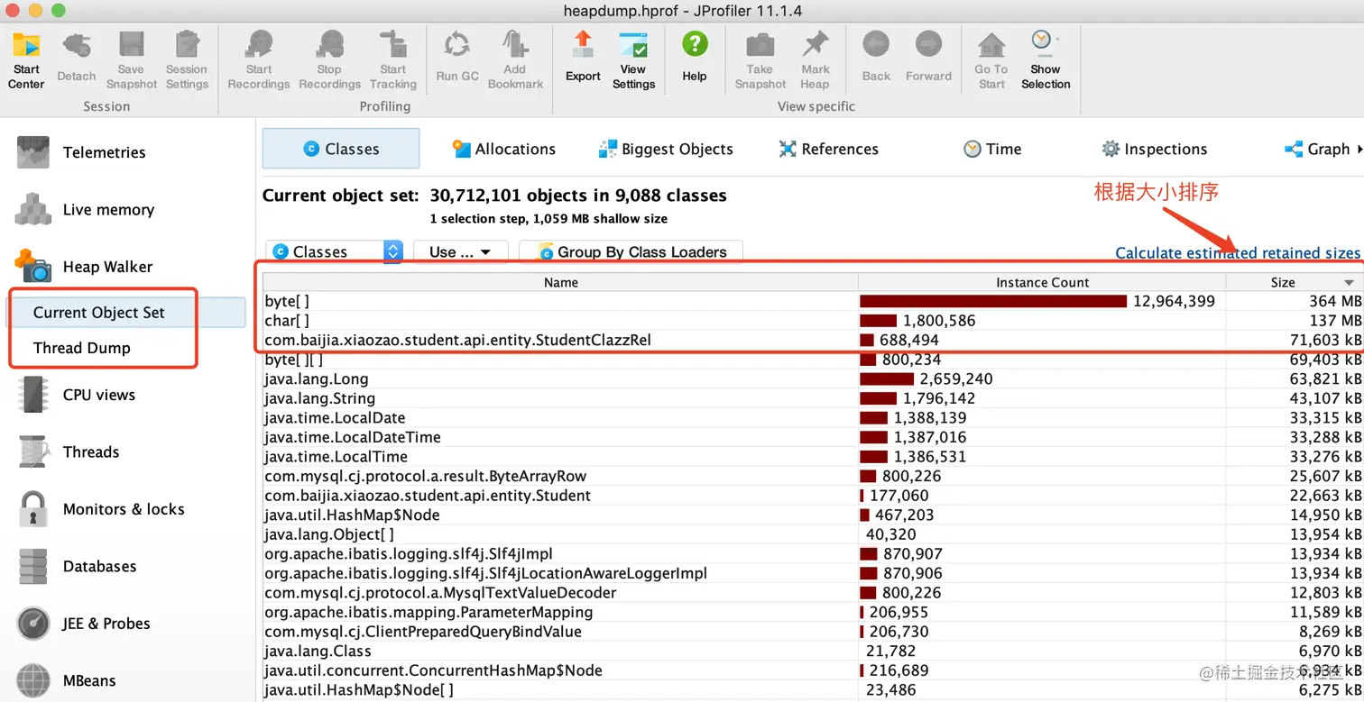Image resolution: width=1364 pixels, height=702 pixels.
Task: Select the char[ ] class row
Action: click(x=813, y=321)
